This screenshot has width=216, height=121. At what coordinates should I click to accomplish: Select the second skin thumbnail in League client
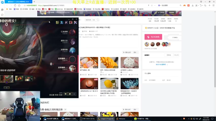19,78
